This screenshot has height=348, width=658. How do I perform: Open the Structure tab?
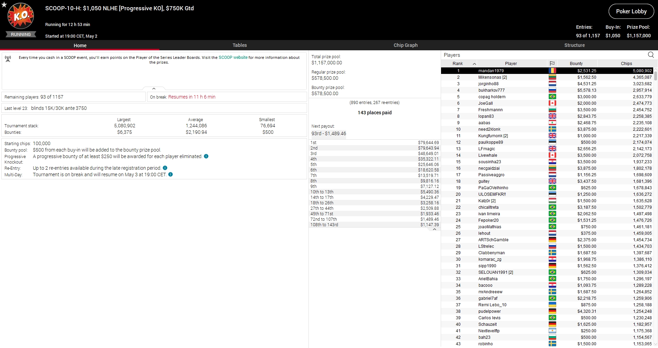(x=574, y=45)
